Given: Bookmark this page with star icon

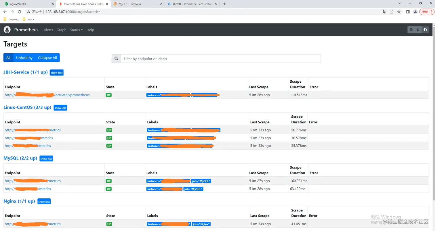Looking at the screenshot, I should [x=399, y=12].
